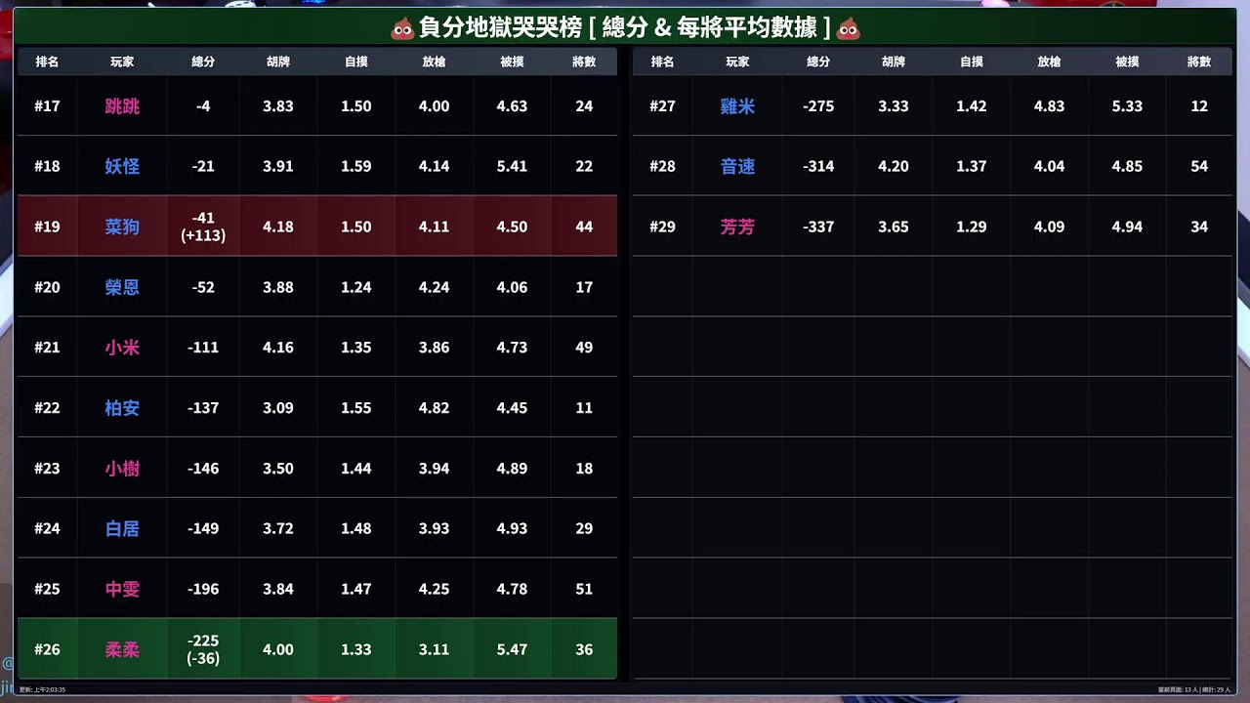Viewport: 1250px width, 703px height.
Task: Click rank cell #17
Action: click(47, 106)
